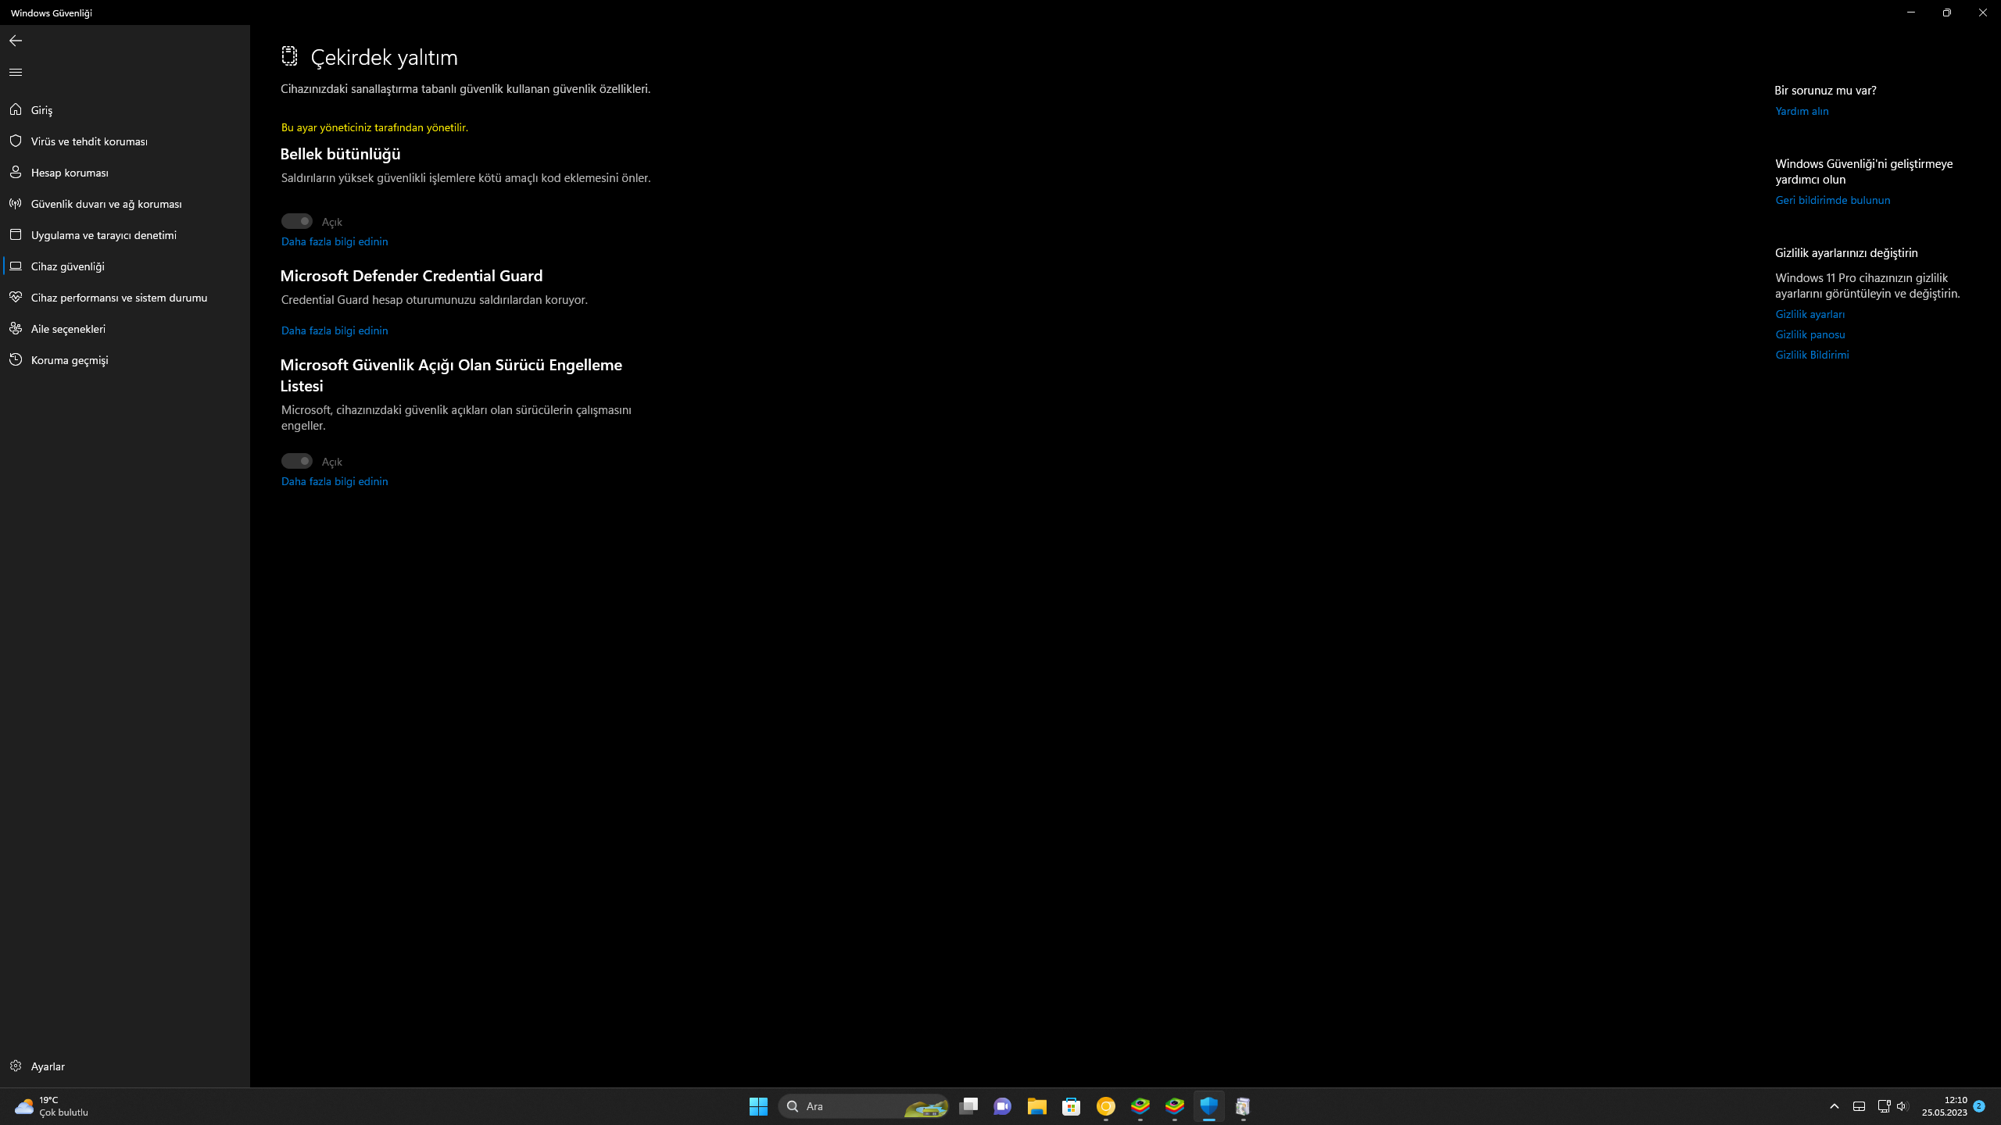Click the window icon for Uygulama ve tarayıcı denetimi
The height and width of the screenshot is (1125, 2001).
coord(16,234)
